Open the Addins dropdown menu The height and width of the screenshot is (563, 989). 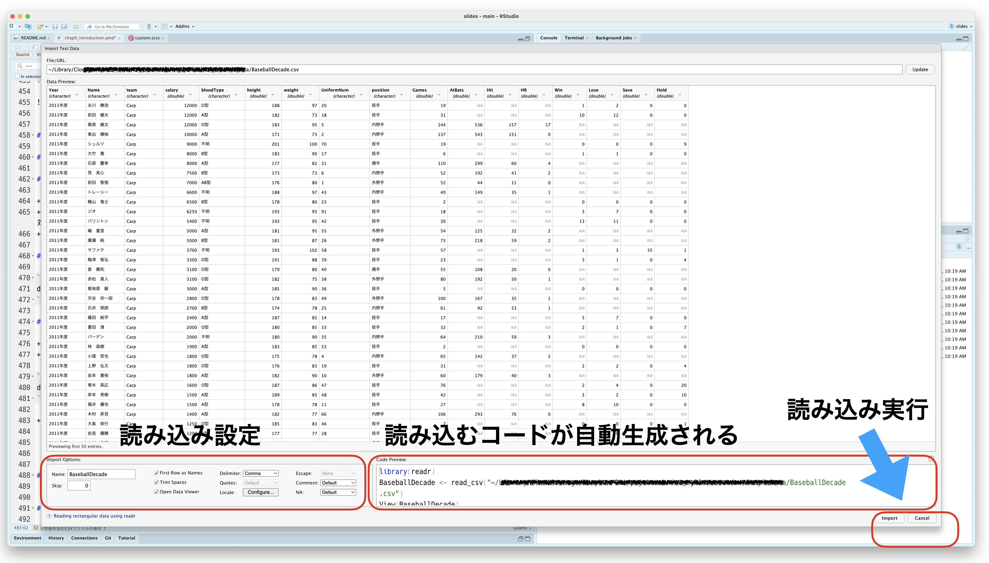[185, 26]
